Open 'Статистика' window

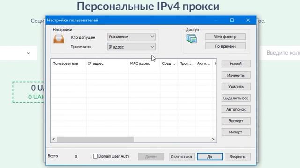181,157
